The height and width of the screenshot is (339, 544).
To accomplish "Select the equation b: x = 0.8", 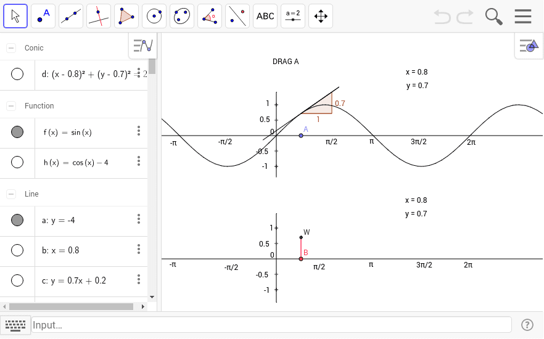I will pyautogui.click(x=60, y=250).
